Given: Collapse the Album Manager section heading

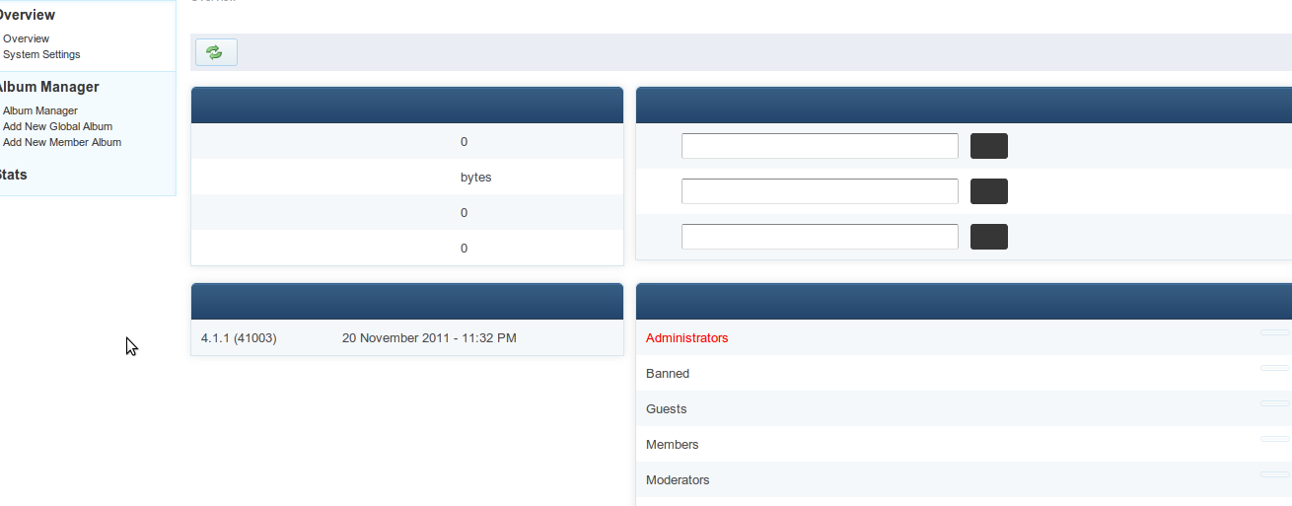Looking at the screenshot, I should tap(48, 87).
